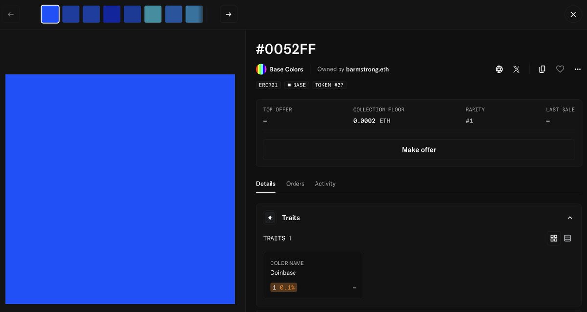Copy the NFT link with the copy icon

click(x=542, y=69)
